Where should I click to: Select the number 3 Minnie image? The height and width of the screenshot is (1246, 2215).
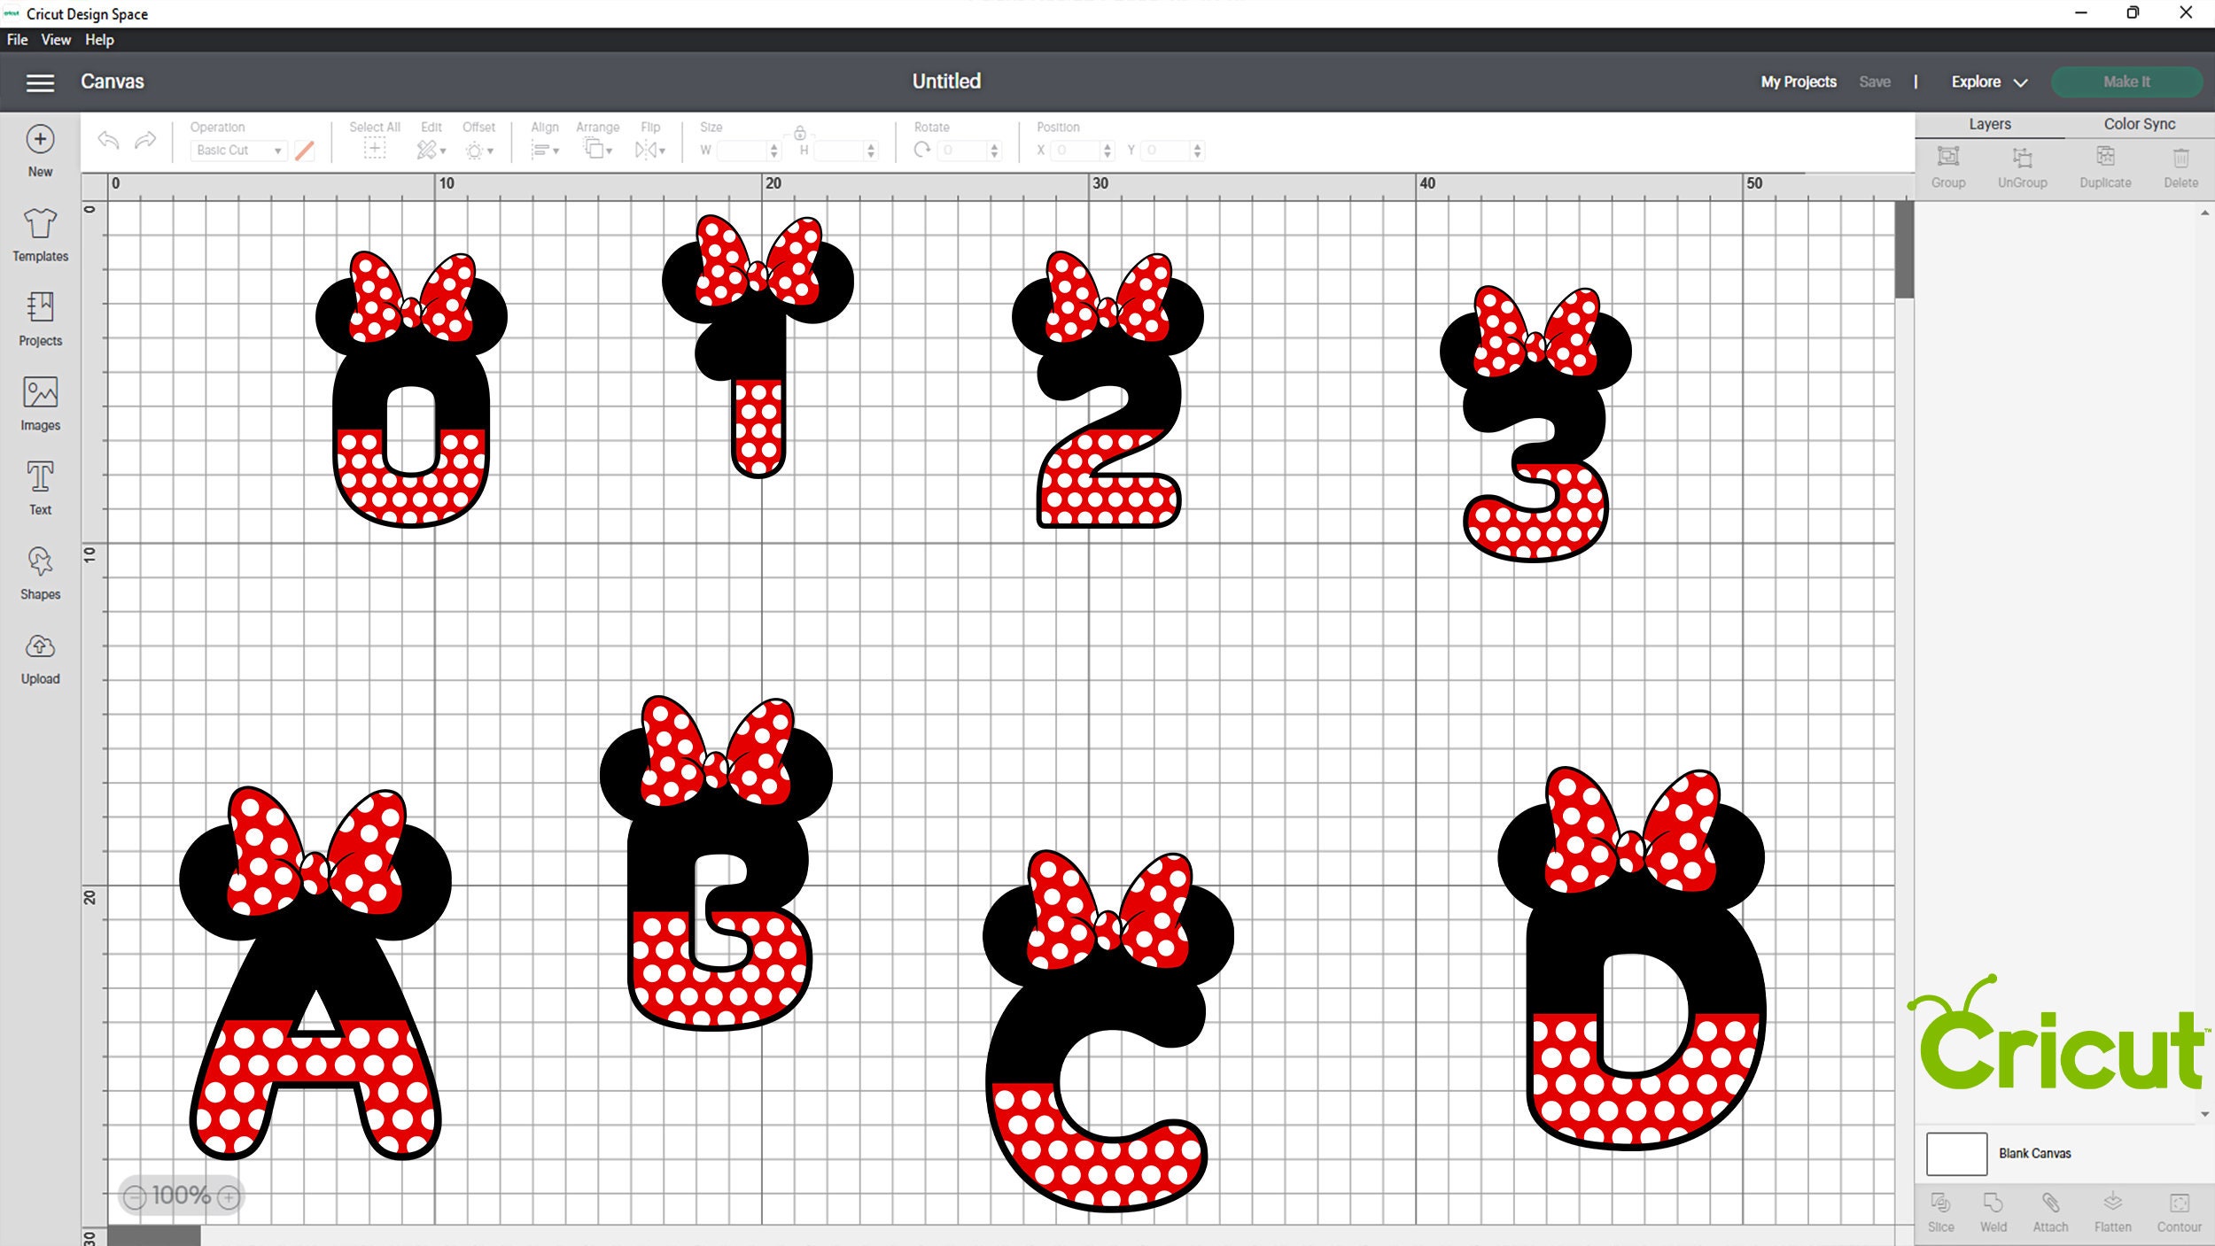click(1535, 424)
